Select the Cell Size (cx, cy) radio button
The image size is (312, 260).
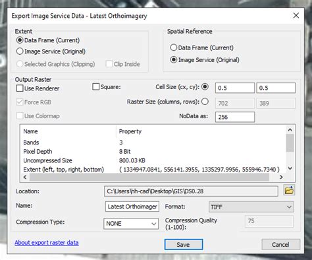pos(205,86)
